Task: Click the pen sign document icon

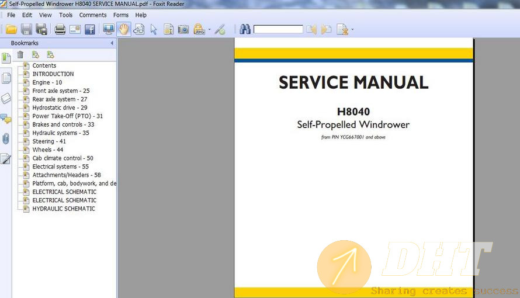Action: pos(220,29)
